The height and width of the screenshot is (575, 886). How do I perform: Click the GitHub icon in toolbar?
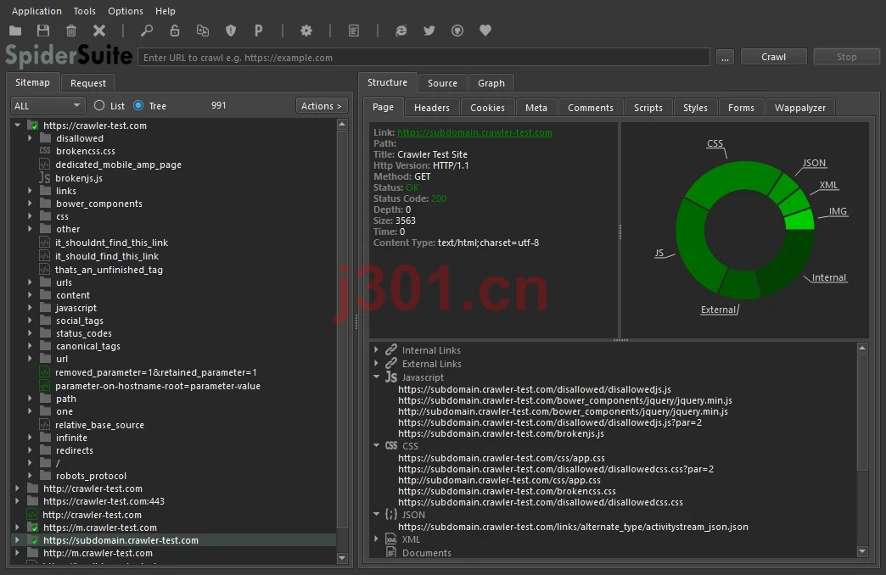(457, 31)
